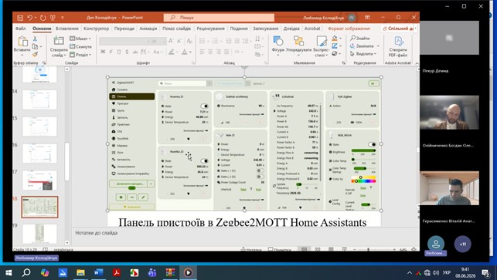Image resolution: width=497 pixels, height=280 pixels.
Task: Open File Explorer from the taskbar
Action: (x=80, y=272)
